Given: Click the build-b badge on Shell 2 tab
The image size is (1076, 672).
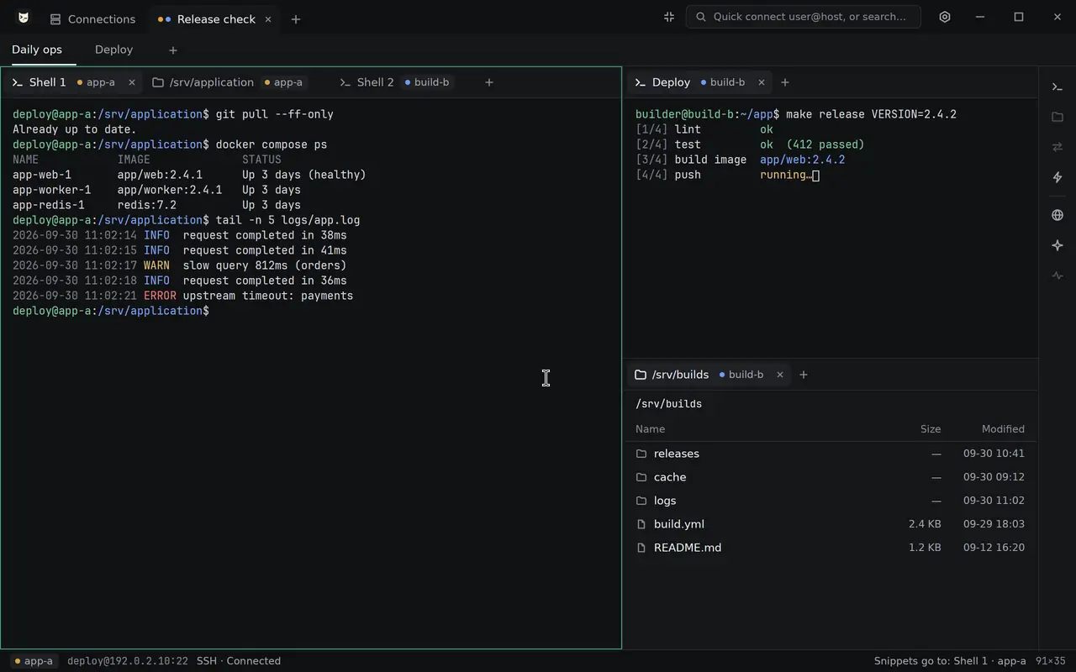Looking at the screenshot, I should 427,82.
